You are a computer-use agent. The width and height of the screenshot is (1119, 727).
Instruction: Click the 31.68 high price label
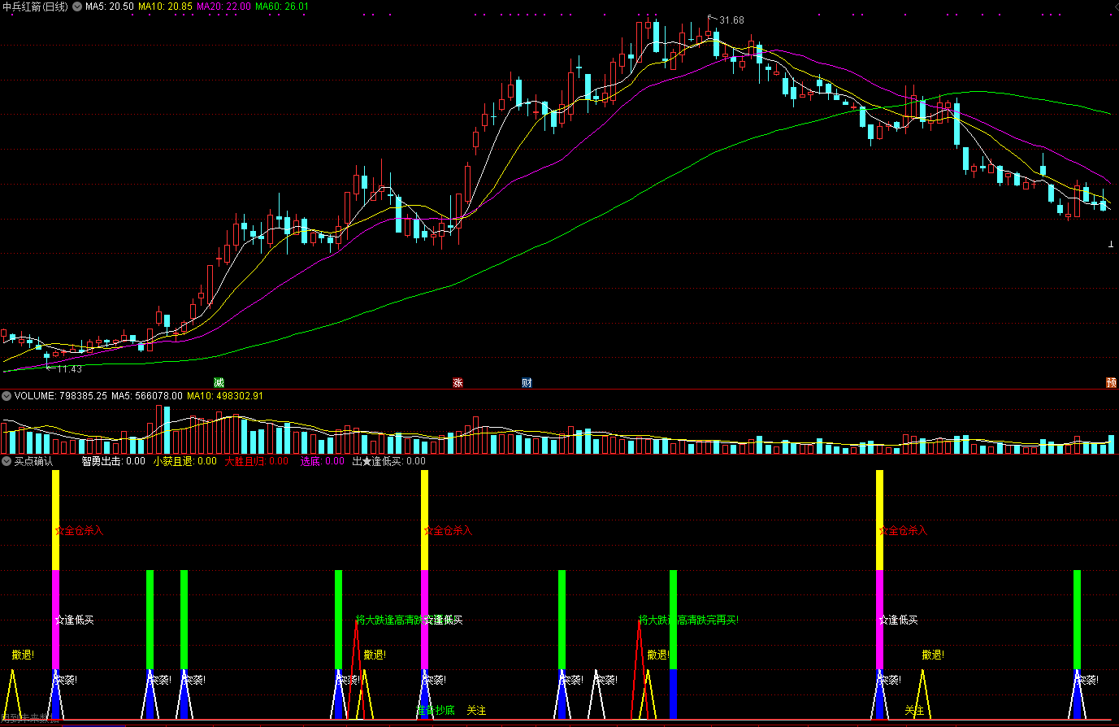pos(731,20)
